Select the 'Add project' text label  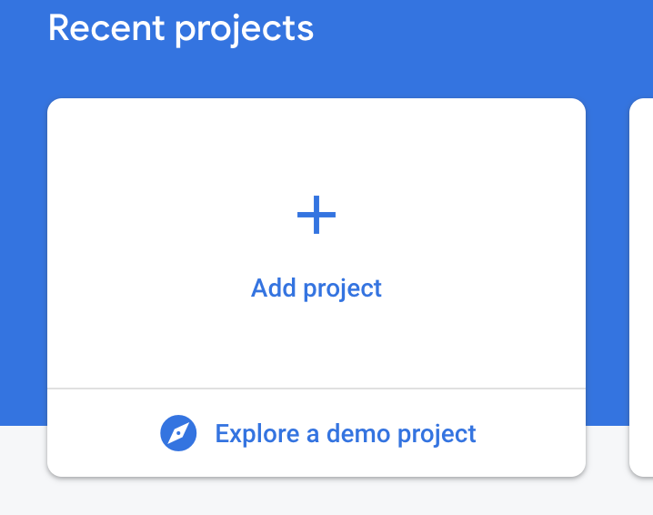(x=316, y=288)
